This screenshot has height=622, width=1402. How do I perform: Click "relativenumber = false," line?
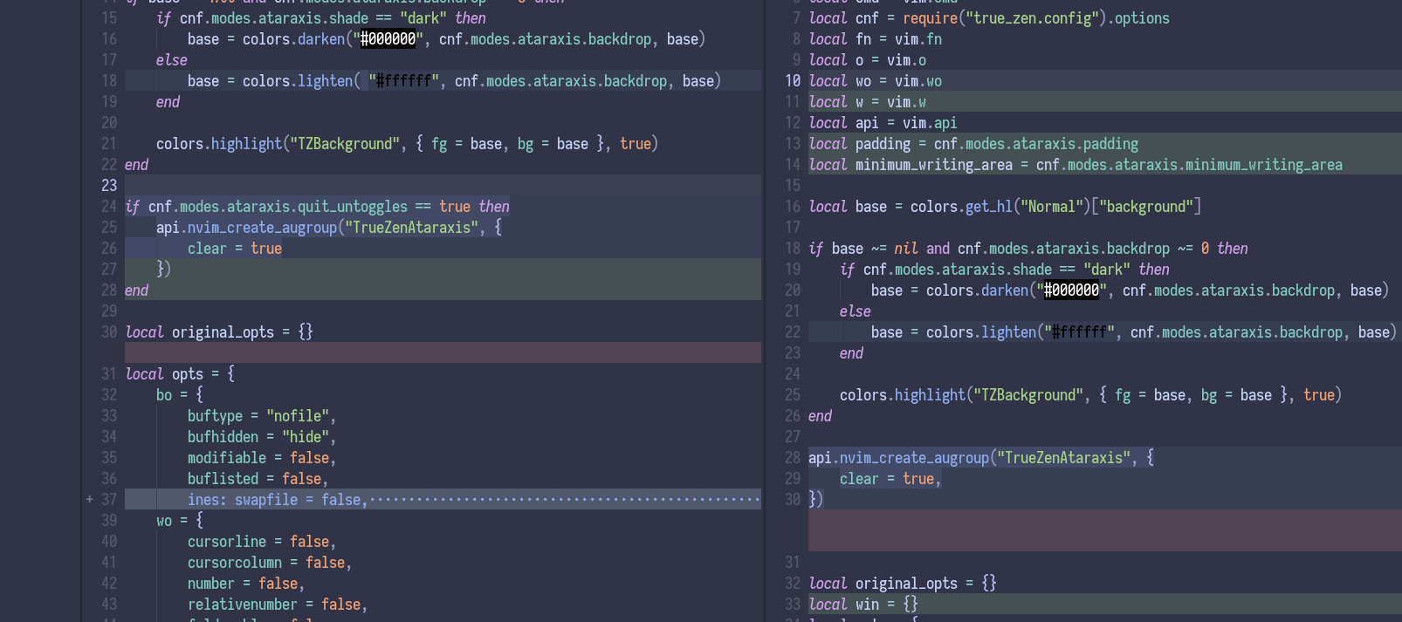point(278,605)
